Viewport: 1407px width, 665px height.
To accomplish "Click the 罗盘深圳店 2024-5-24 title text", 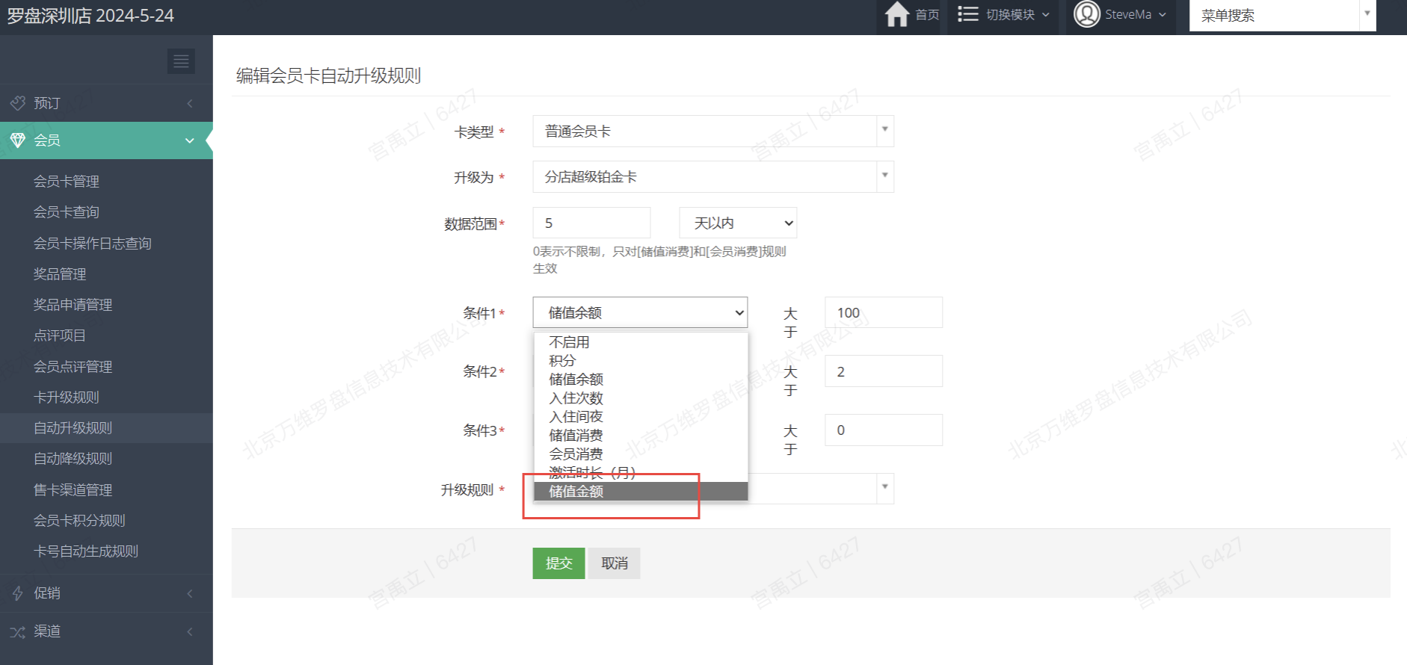I will 90,16.
